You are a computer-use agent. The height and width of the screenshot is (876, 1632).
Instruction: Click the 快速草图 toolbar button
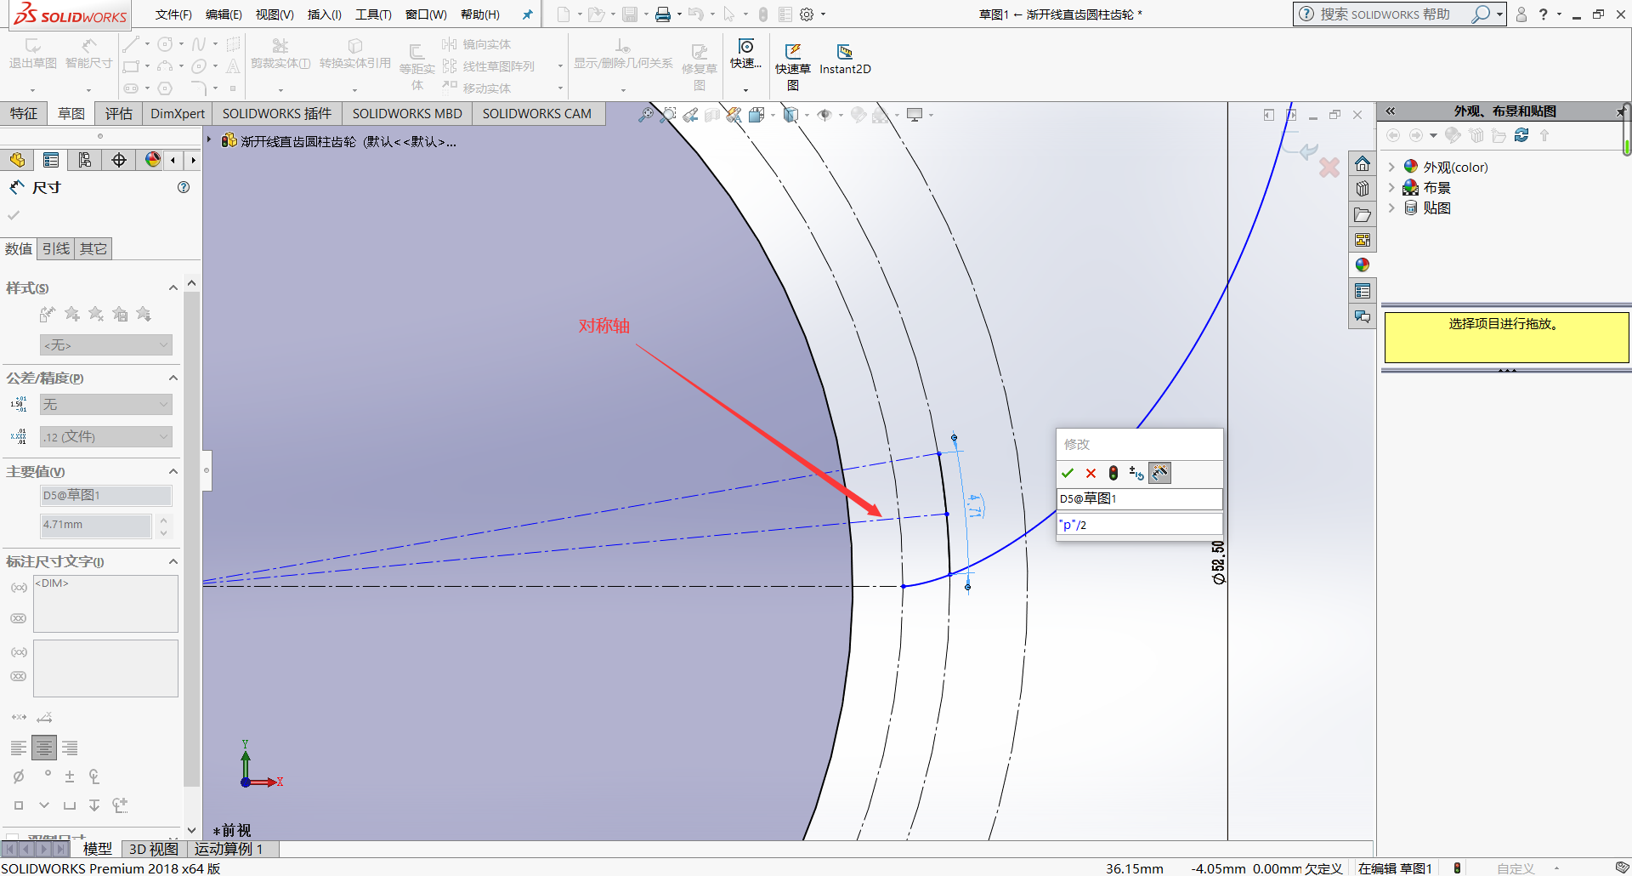click(x=793, y=67)
